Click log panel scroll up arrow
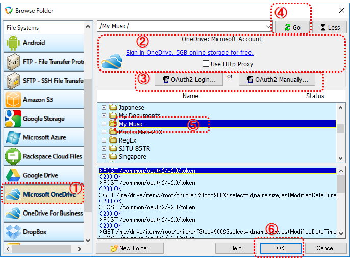This screenshot has height=258, width=350. tap(341, 171)
